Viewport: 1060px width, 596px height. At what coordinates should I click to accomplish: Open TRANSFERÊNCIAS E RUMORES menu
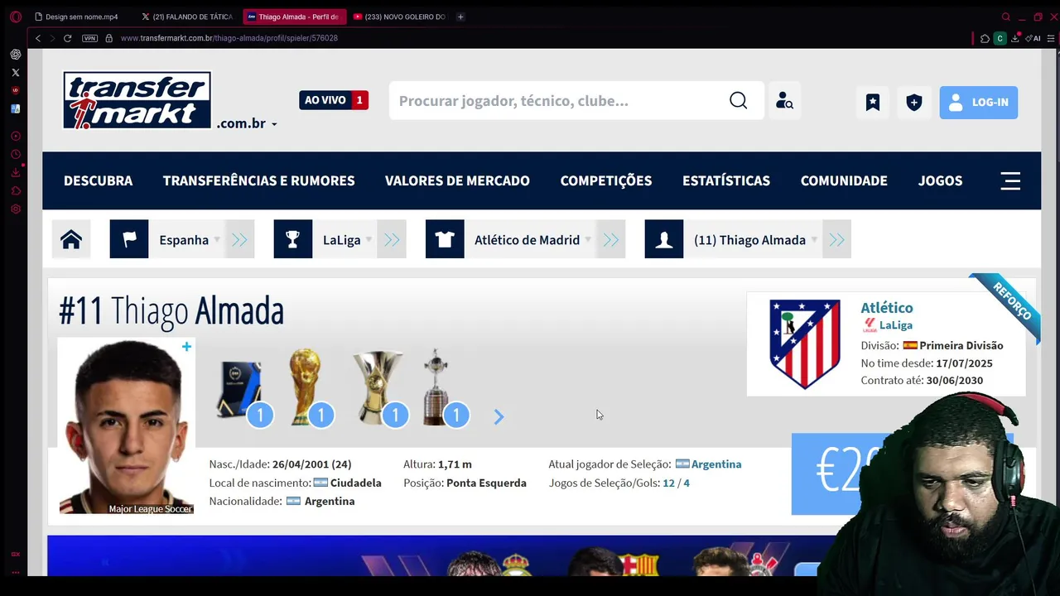[x=258, y=180]
